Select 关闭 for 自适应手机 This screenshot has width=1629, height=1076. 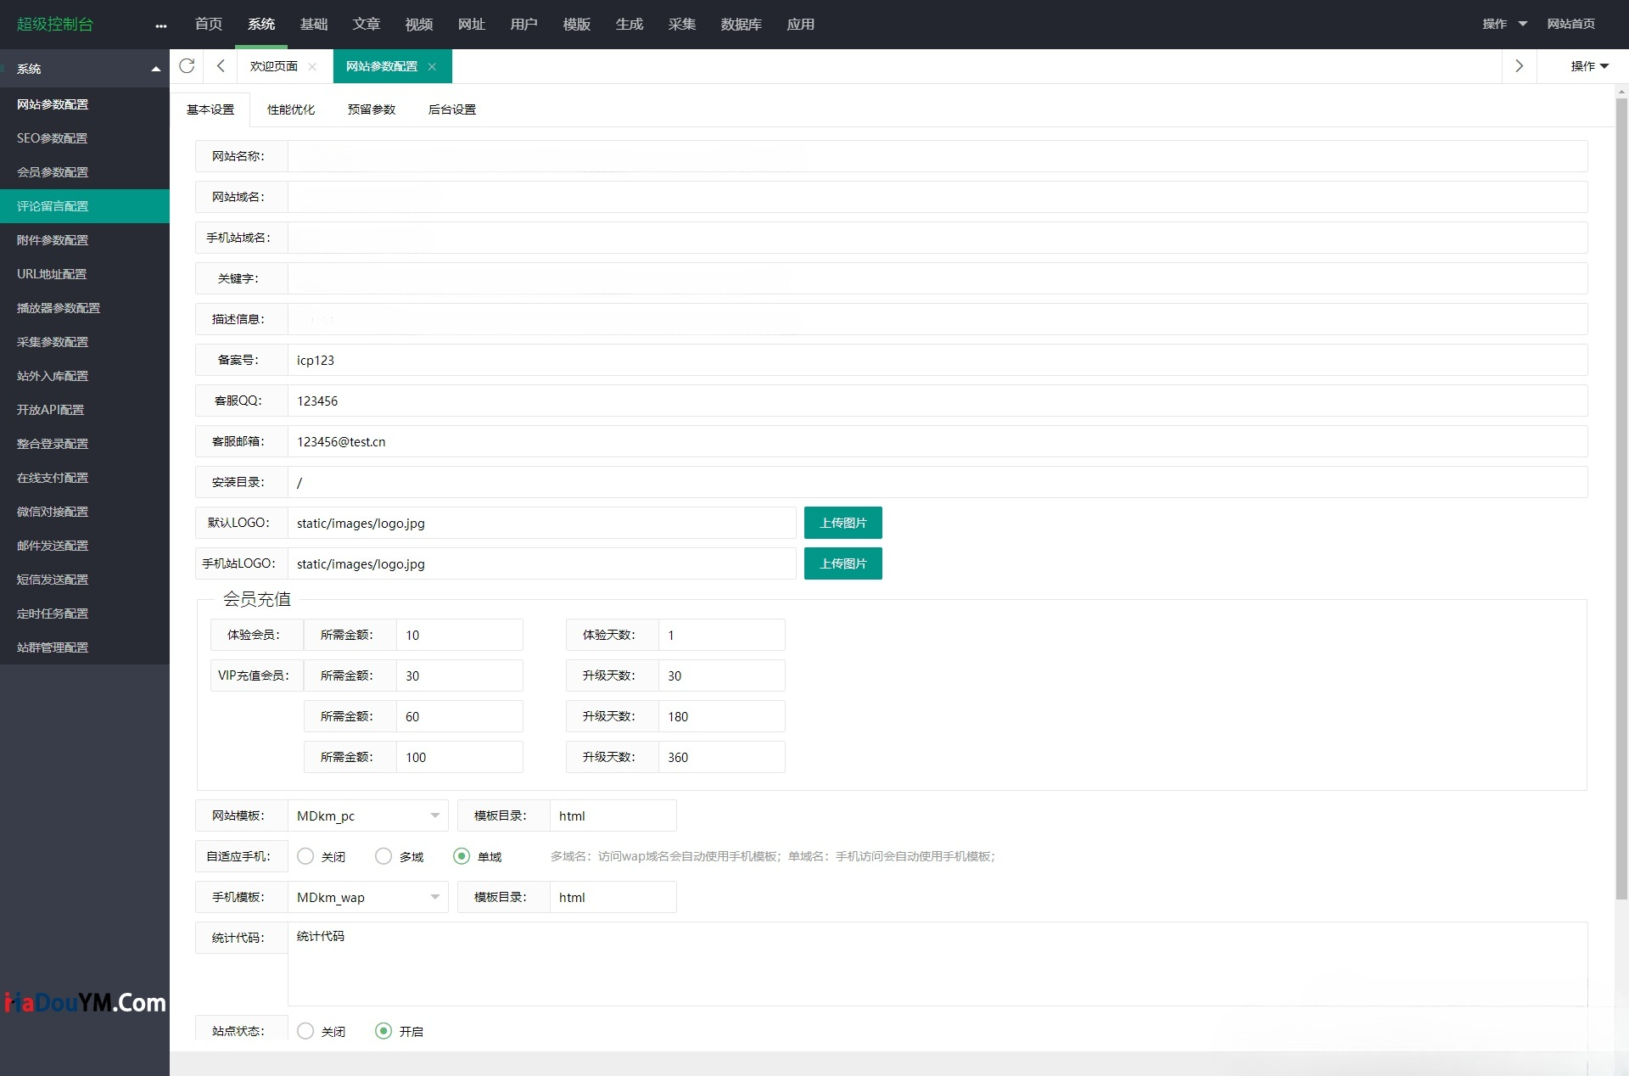[x=305, y=856]
